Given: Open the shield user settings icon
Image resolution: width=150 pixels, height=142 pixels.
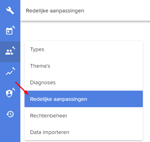Looking at the screenshot, I should pyautogui.click(x=10, y=93).
